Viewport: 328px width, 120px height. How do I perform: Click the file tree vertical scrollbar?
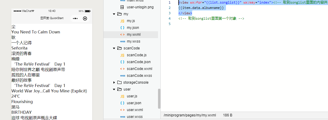click(159, 99)
